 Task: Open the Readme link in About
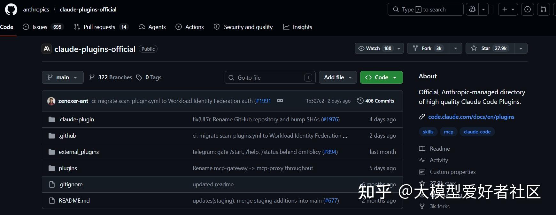point(435,149)
